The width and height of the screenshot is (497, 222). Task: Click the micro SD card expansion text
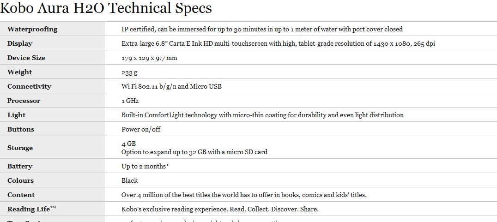coord(194,152)
